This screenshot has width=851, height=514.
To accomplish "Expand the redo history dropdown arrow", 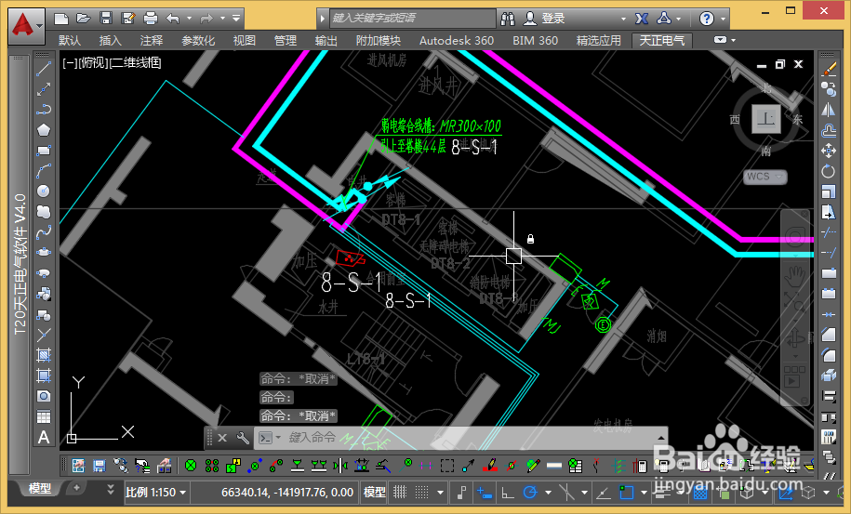I will (x=222, y=19).
